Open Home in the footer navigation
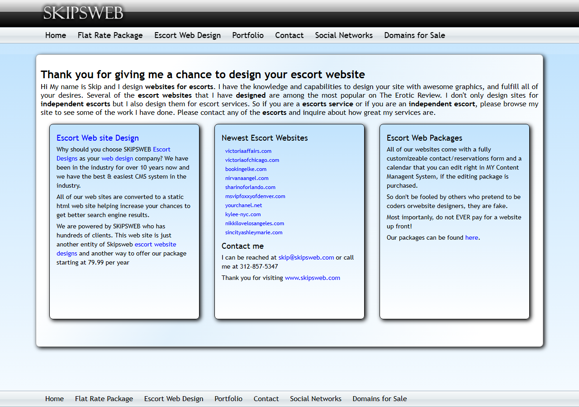 pos(54,399)
